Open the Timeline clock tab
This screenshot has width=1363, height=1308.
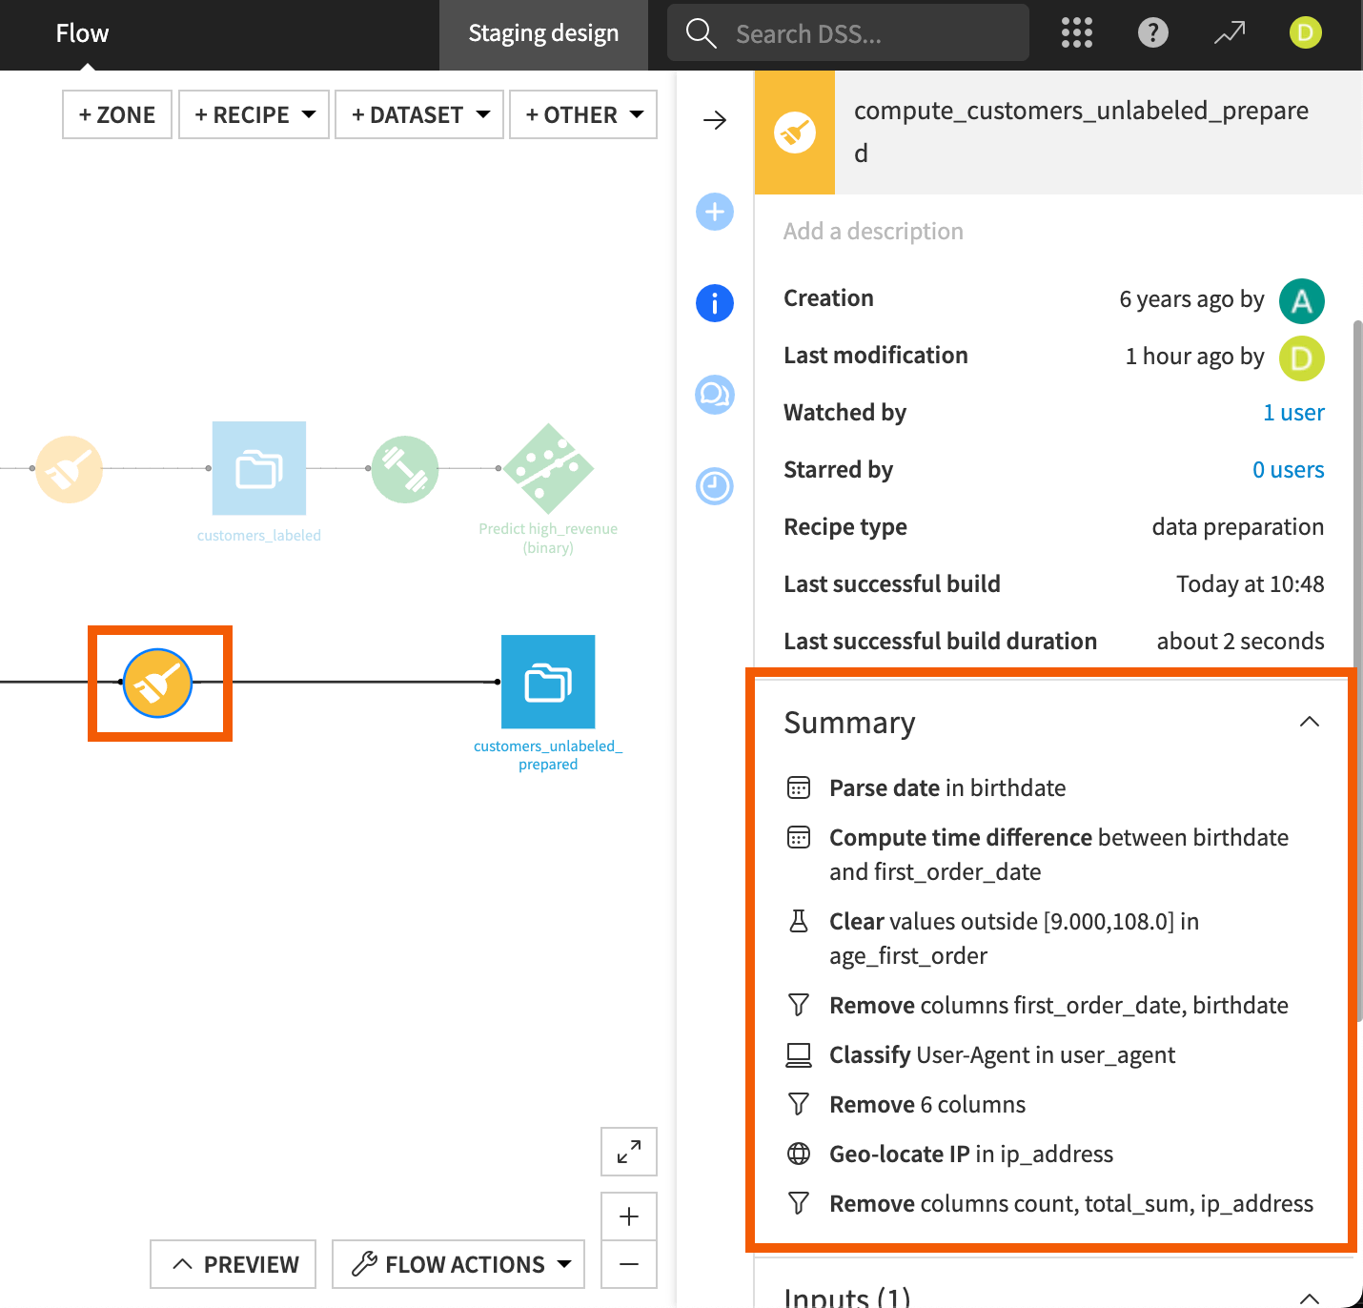[715, 486]
